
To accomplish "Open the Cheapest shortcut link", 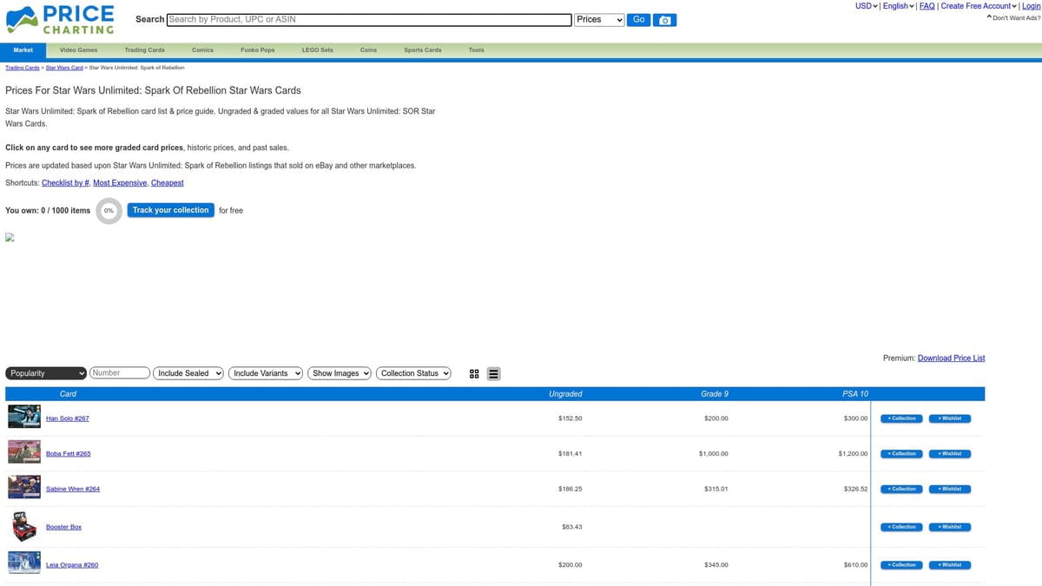I will pos(167,183).
